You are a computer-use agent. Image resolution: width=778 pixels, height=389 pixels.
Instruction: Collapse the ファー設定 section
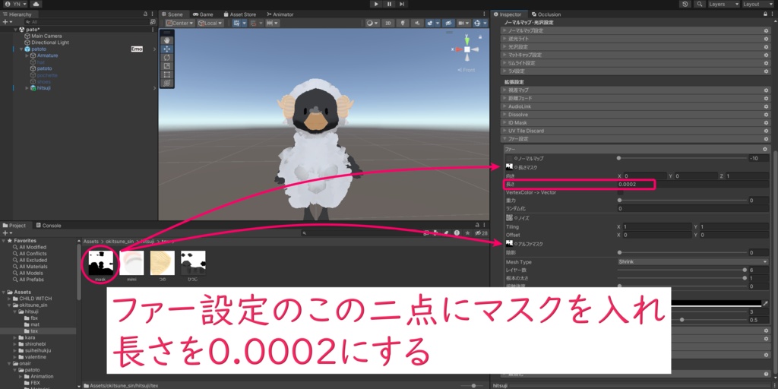pyautogui.click(x=635, y=139)
